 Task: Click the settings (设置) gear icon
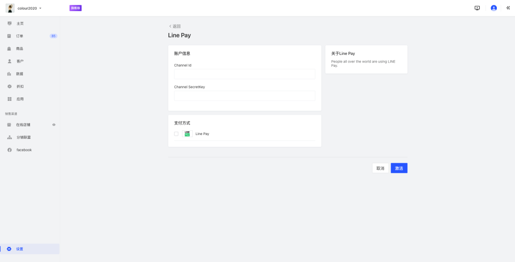pyautogui.click(x=9, y=249)
